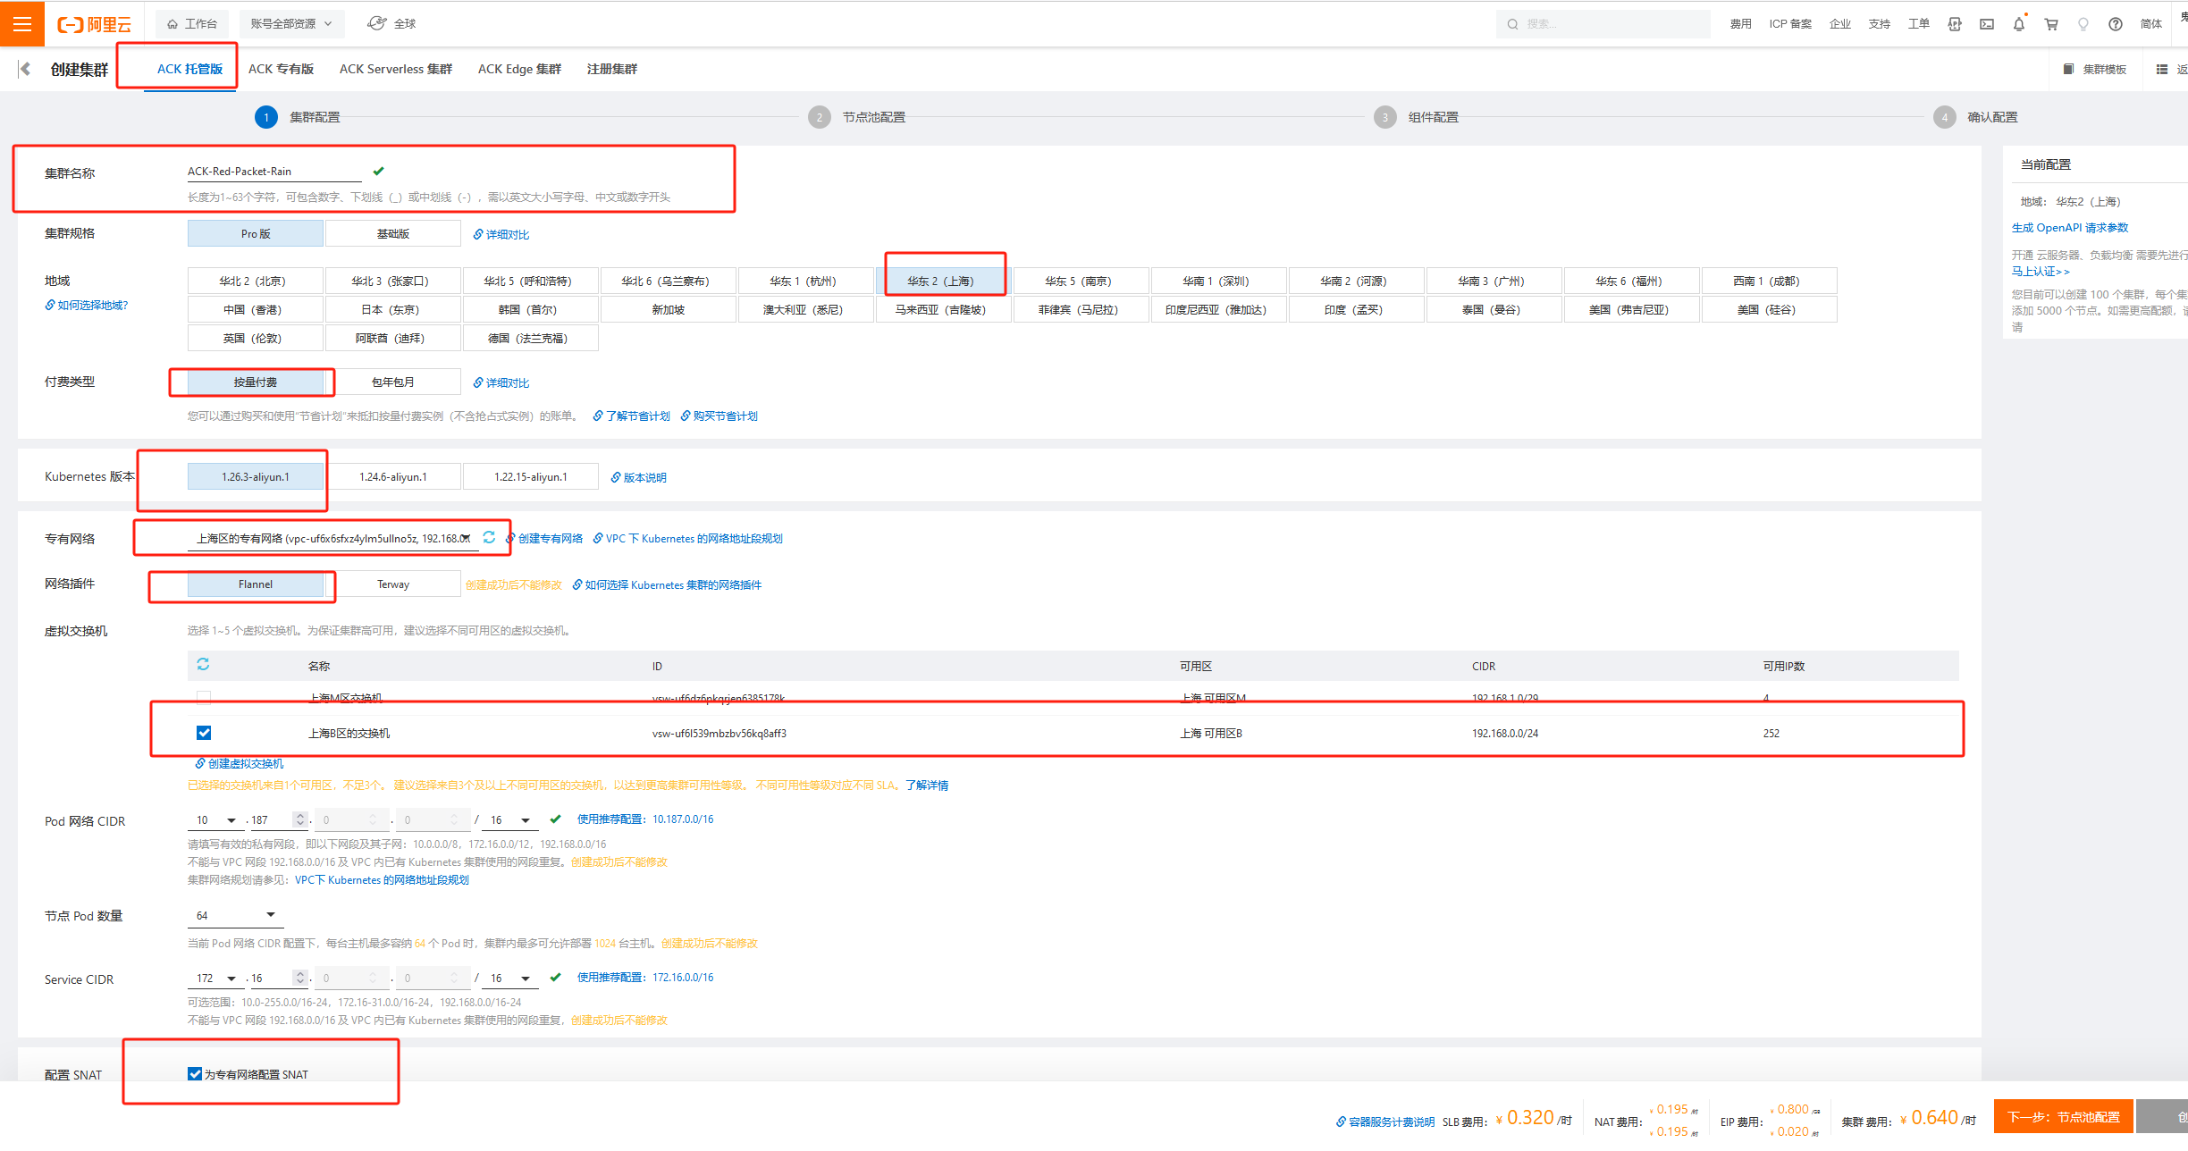
Task: Open Pod CIDR mask dropdown
Action: point(510,819)
